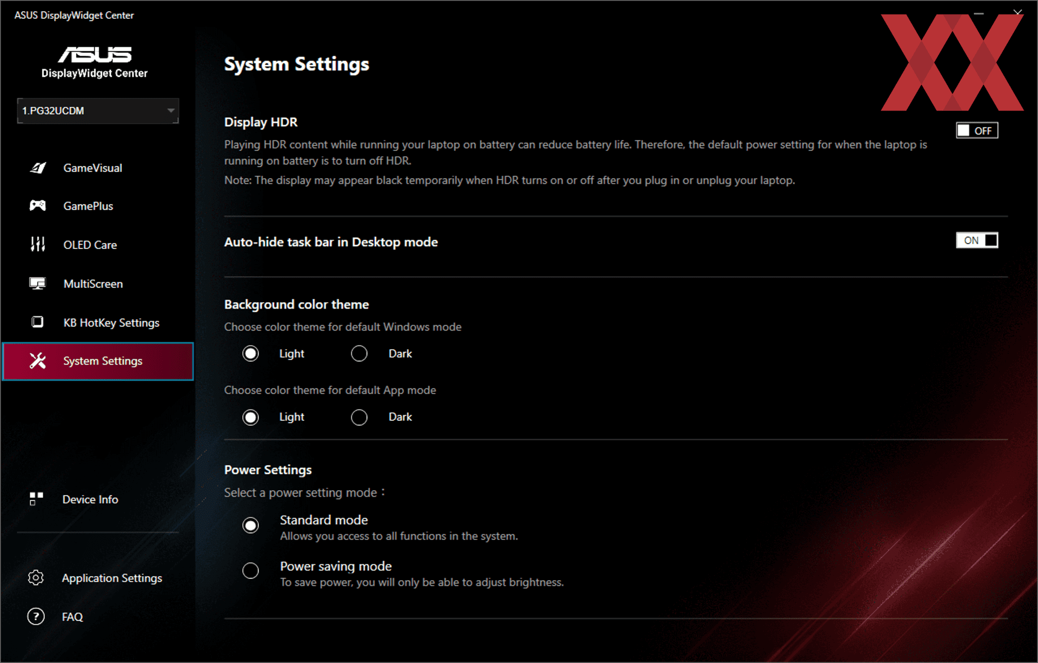Select Dark for App mode theme

[359, 417]
